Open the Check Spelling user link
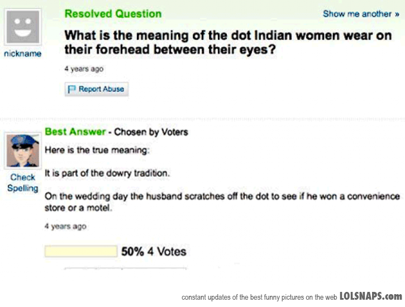Image resolution: width=405 pixels, height=307 pixels. pyautogui.click(x=22, y=182)
